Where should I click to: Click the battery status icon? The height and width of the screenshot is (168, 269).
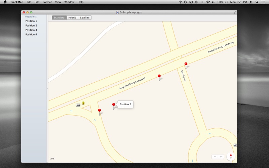(x=226, y=2)
